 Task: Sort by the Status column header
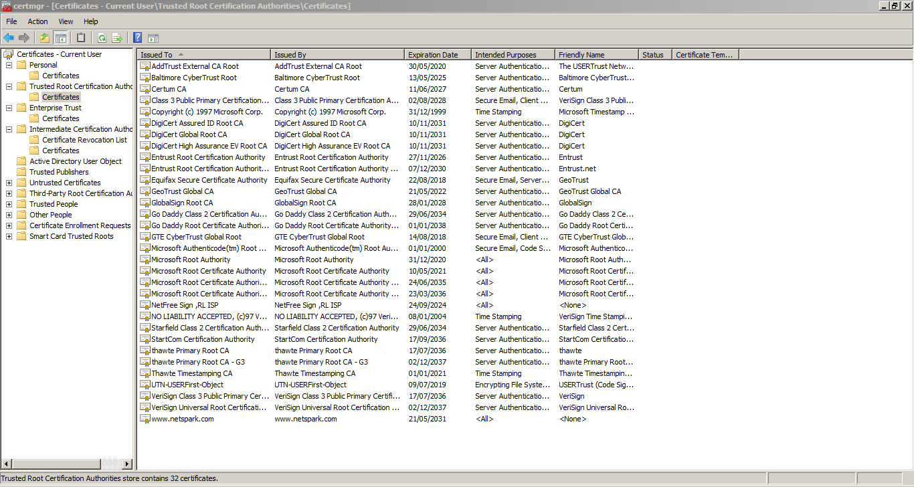coord(656,55)
